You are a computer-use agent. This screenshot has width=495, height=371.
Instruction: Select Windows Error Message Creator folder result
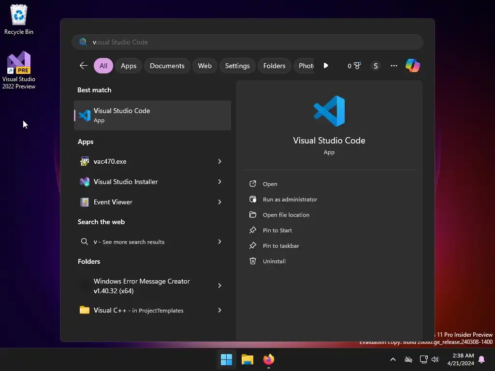click(152, 285)
